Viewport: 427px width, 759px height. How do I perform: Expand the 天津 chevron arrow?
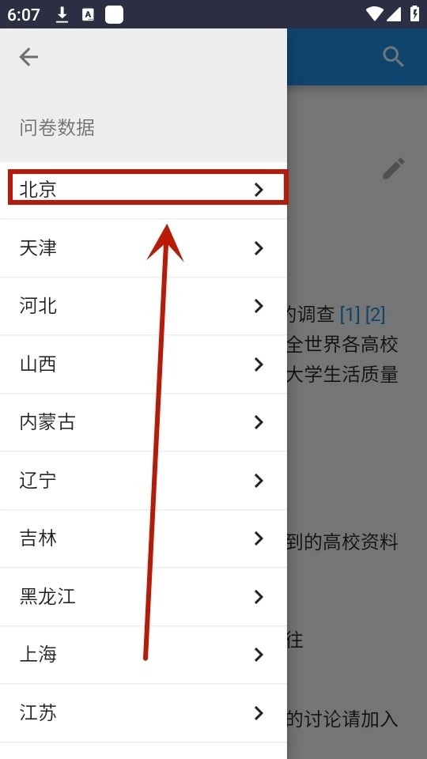tap(259, 248)
